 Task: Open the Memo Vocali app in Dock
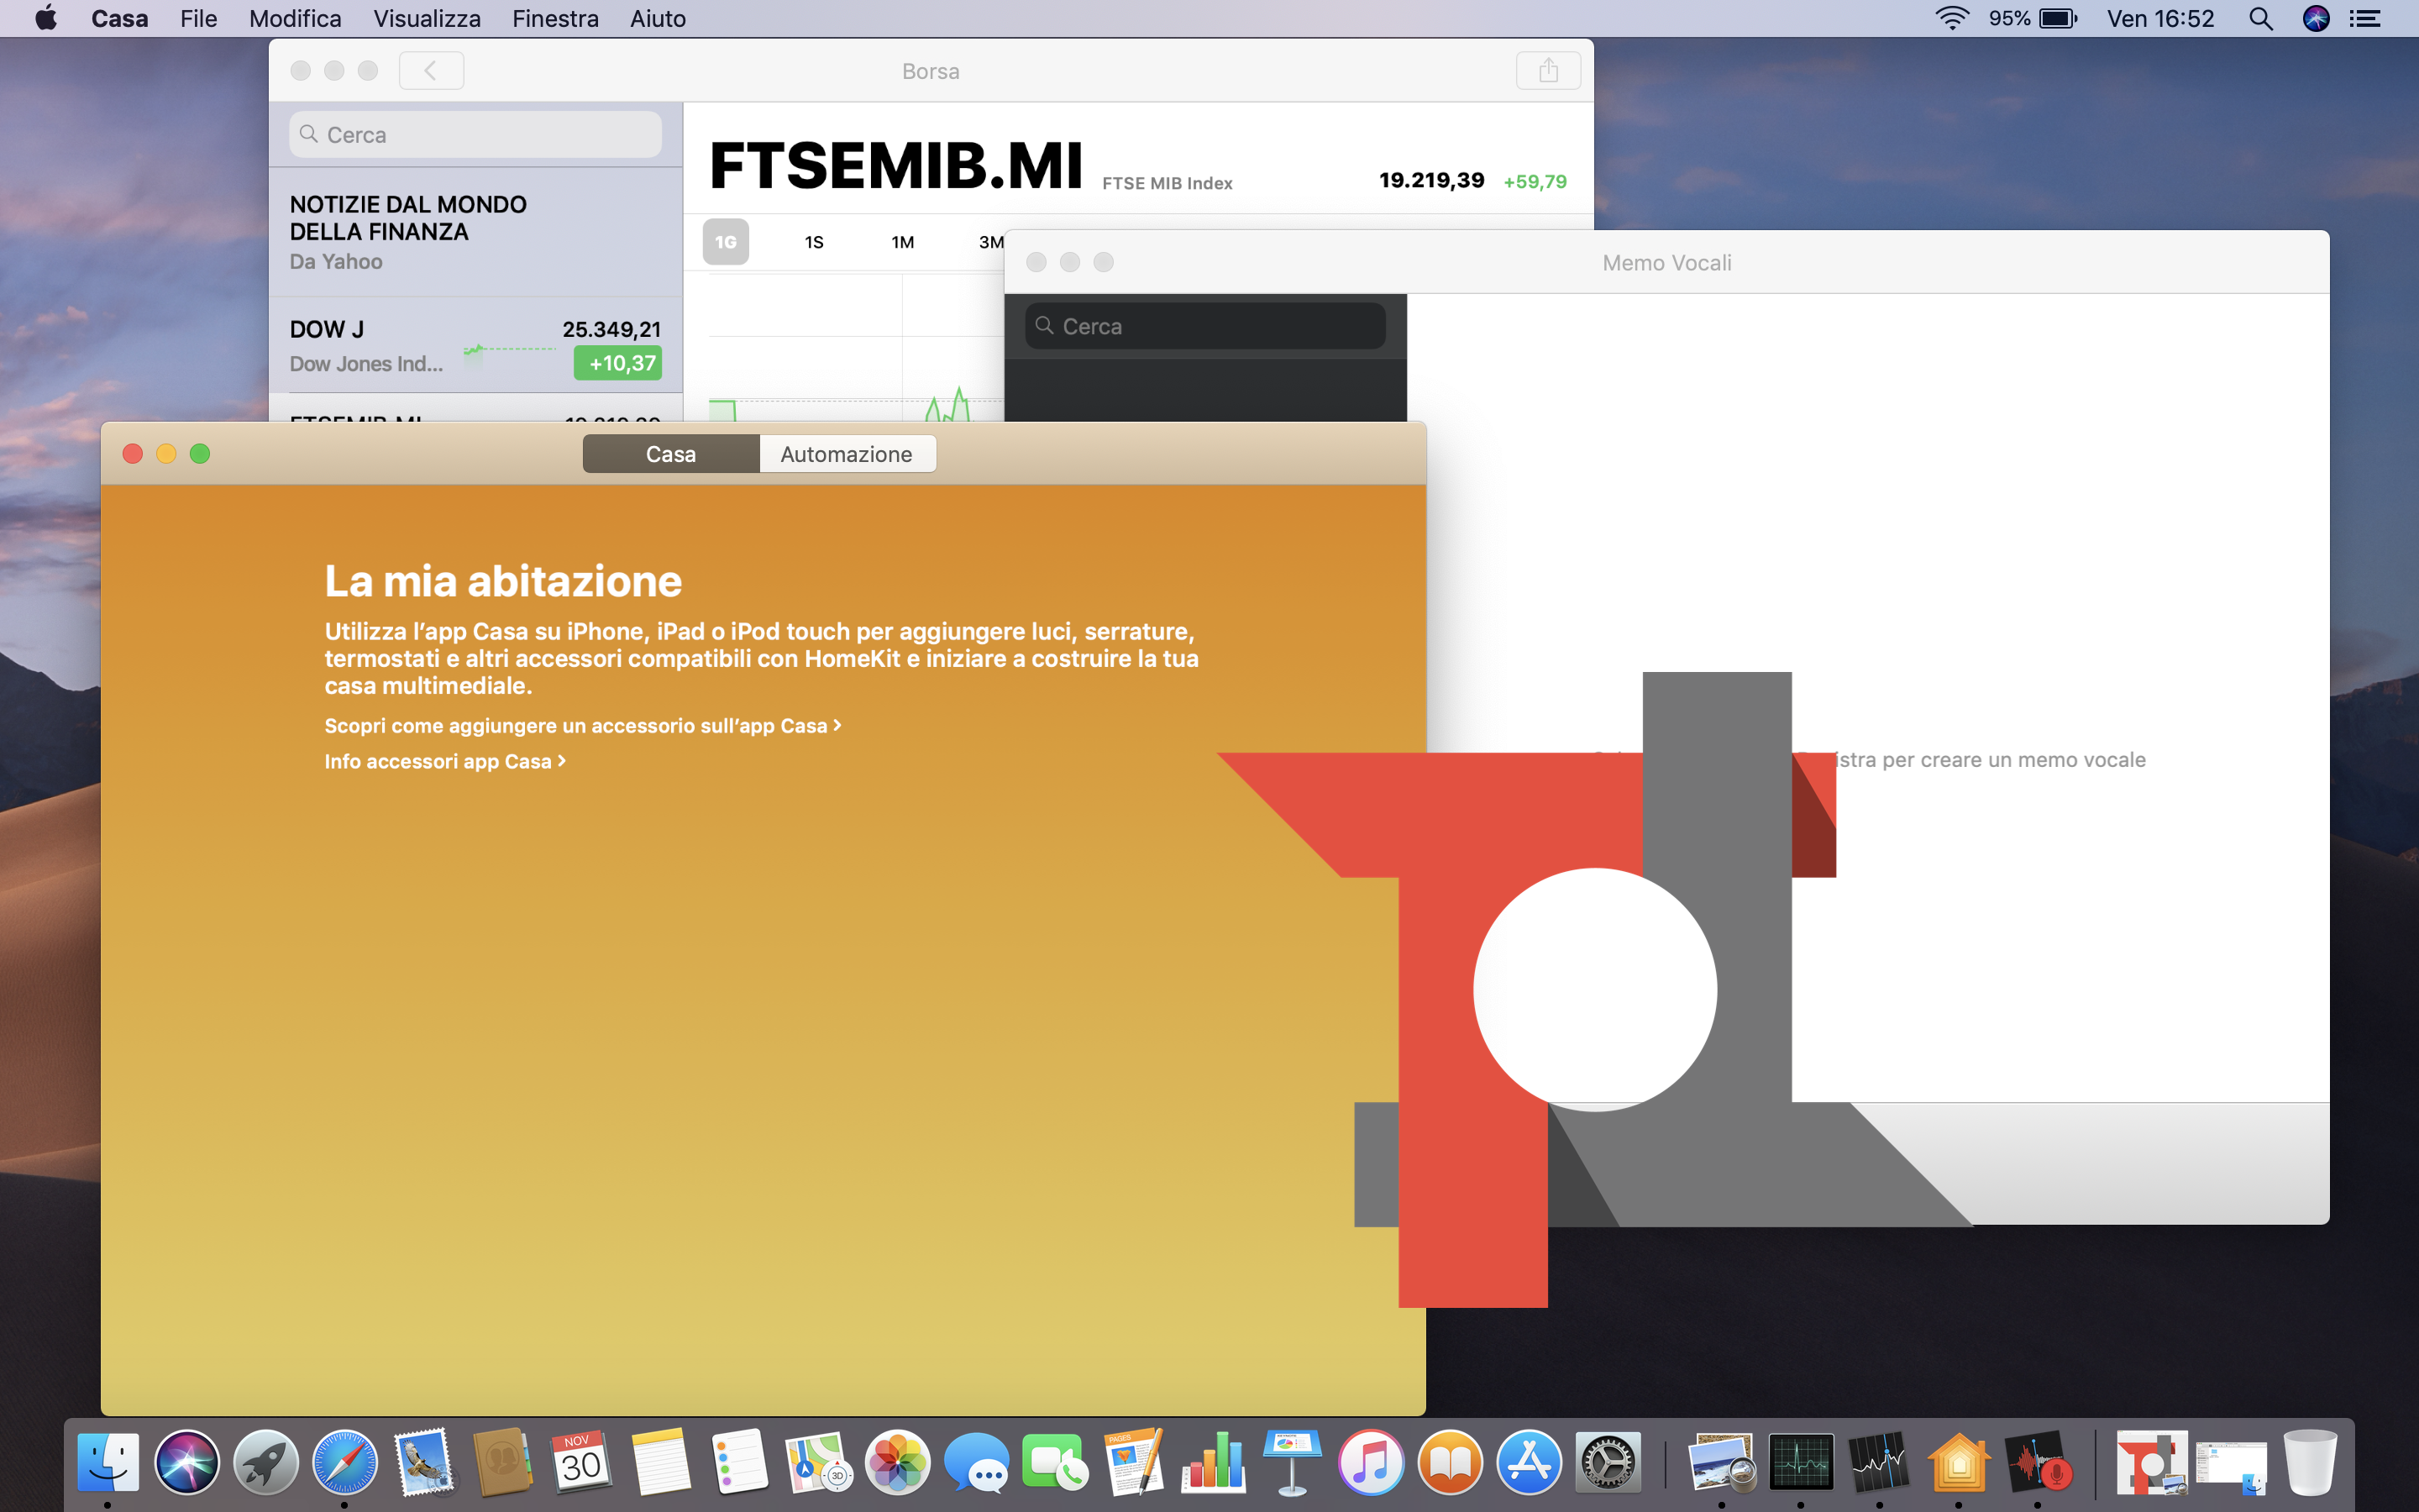pyautogui.click(x=2037, y=1463)
